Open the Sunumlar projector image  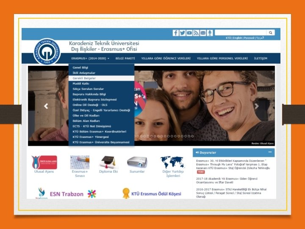tap(137, 162)
